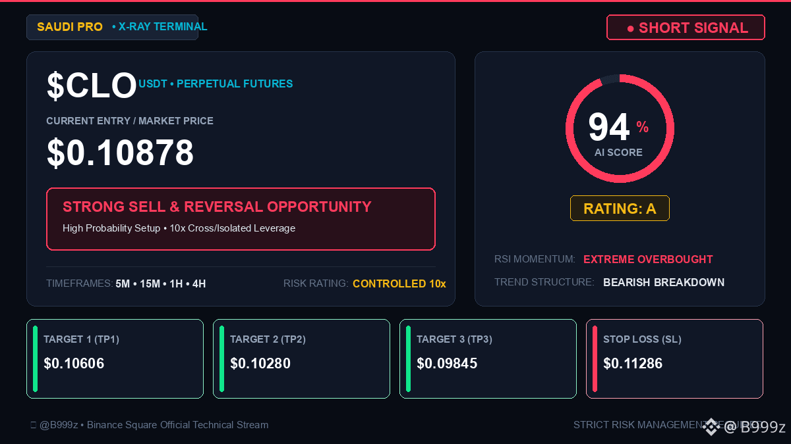Open the RATING: A badge
Image resolution: width=791 pixels, height=444 pixels.
620,209
